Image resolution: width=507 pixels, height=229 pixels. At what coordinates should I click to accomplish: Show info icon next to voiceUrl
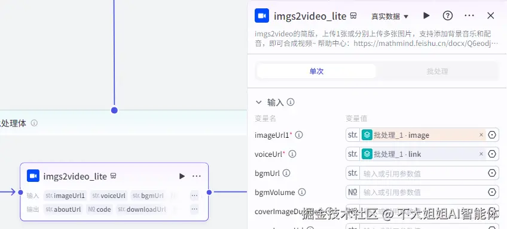(292, 154)
